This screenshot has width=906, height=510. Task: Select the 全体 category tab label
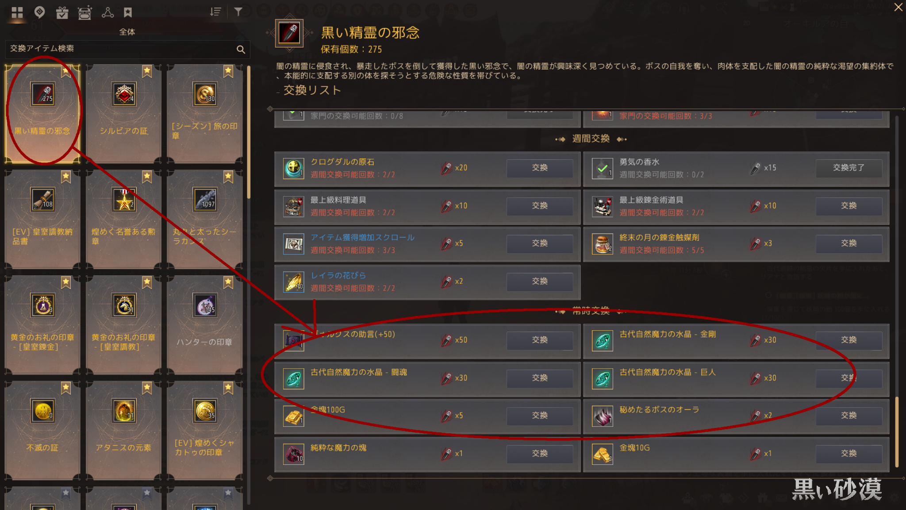point(127,32)
